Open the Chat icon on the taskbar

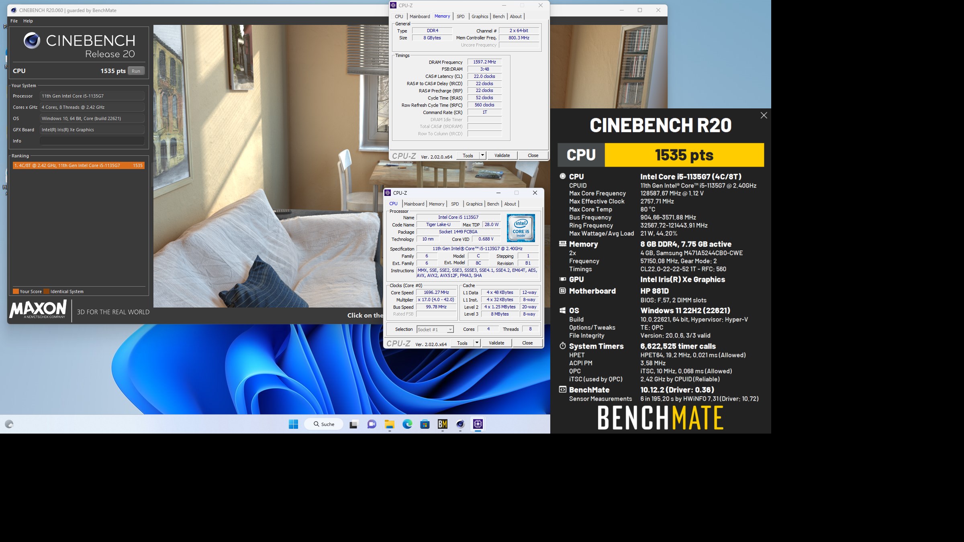(372, 424)
